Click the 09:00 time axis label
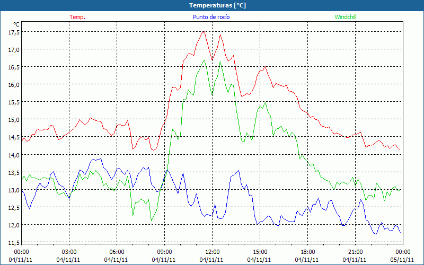This screenshot has width=424, height=265. click(x=164, y=252)
